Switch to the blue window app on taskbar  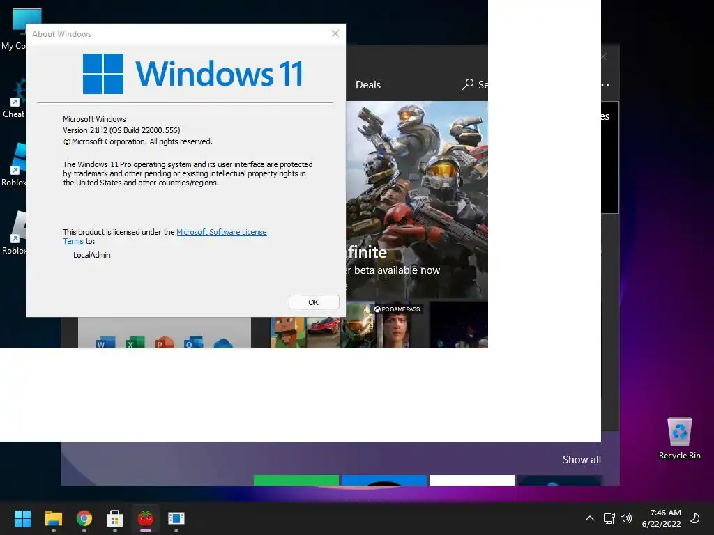pos(176,518)
